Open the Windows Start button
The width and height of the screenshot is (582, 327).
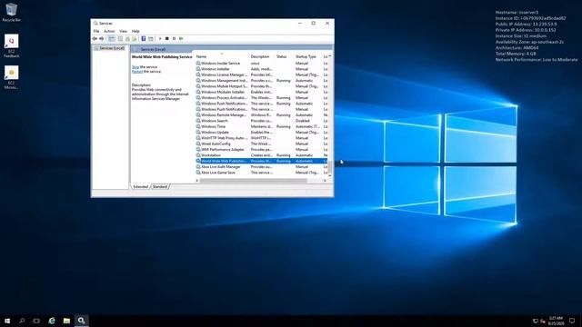coord(7,321)
